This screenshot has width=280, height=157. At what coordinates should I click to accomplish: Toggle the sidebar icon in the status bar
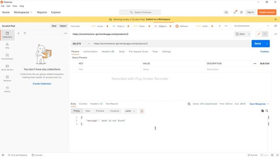tap(3, 155)
